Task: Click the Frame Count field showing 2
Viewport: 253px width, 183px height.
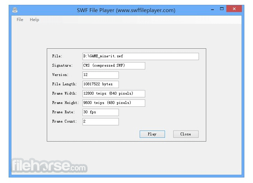Action: [101, 122]
